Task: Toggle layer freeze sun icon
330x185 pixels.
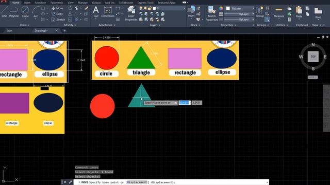Action: [x=145, y=8]
